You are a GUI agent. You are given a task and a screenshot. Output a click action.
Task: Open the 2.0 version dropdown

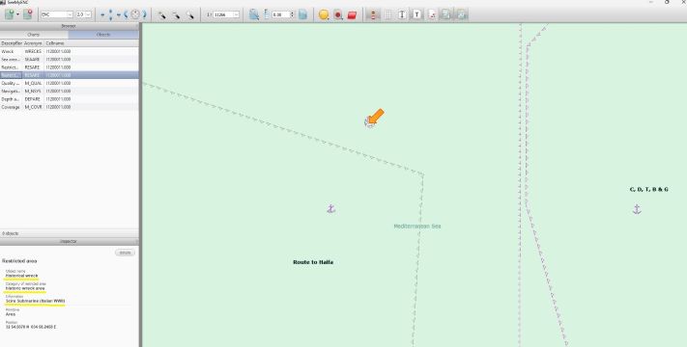click(84, 14)
